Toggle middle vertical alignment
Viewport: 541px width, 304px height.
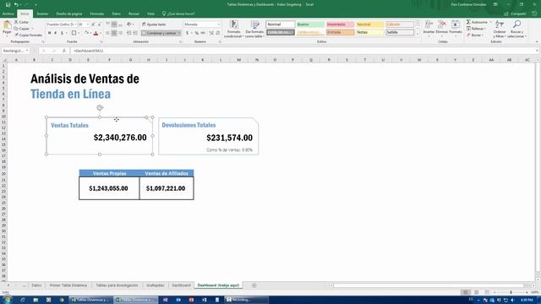coord(114,24)
